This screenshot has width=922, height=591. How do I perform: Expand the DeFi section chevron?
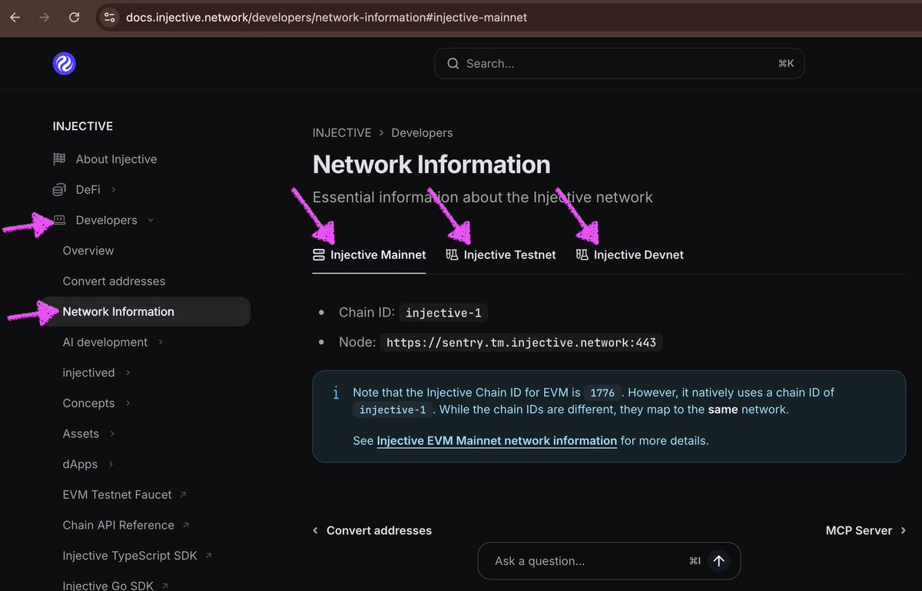(114, 190)
